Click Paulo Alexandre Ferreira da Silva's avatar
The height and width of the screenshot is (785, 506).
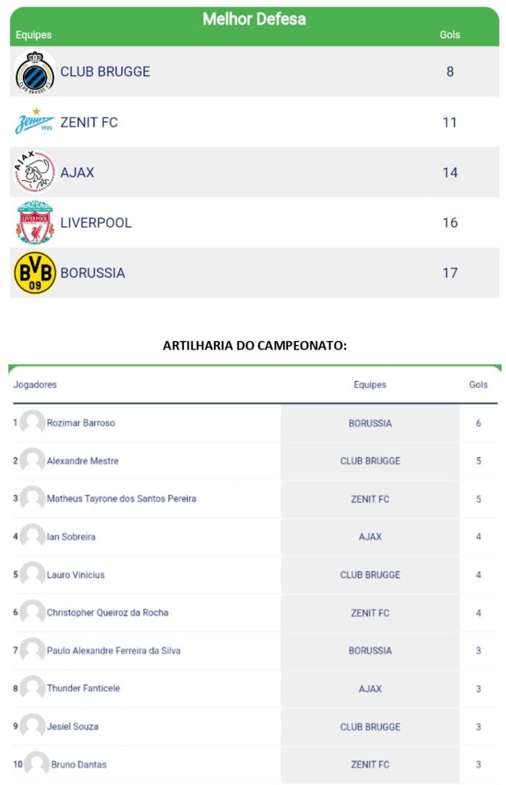click(32, 651)
